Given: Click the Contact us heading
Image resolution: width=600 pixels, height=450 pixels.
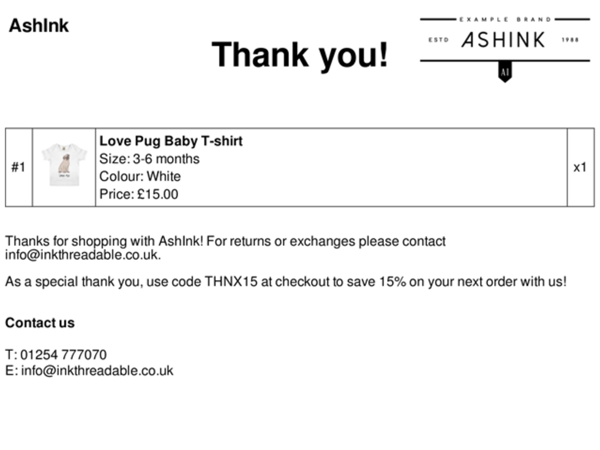Looking at the screenshot, I should tap(40, 323).
